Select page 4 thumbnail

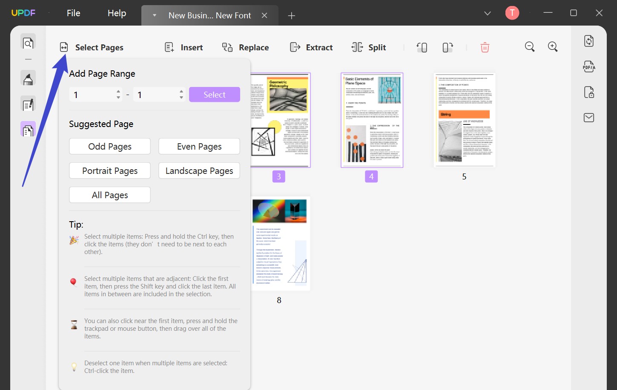click(372, 120)
